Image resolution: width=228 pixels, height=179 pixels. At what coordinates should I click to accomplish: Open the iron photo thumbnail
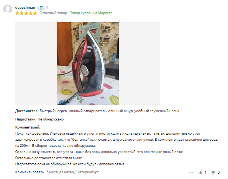88,63
